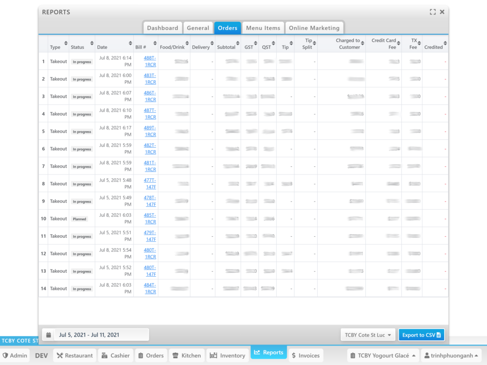Image resolution: width=487 pixels, height=365 pixels.
Task: Open bill 488T-1RCR link
Action: coord(150,61)
